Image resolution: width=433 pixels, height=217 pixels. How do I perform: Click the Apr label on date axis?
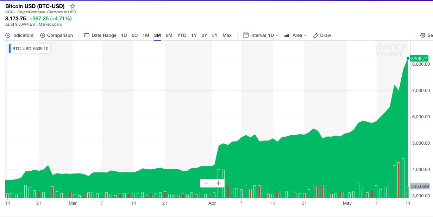point(212,203)
